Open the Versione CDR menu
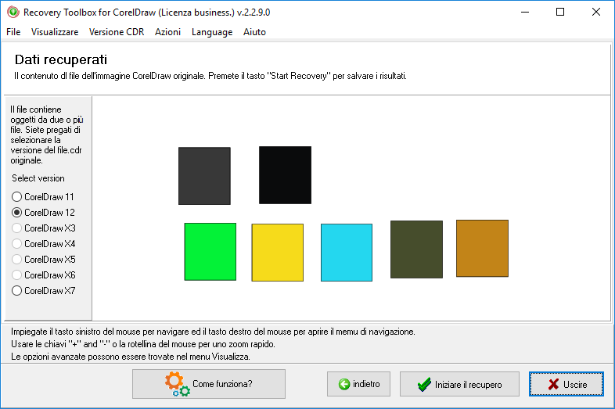This screenshot has height=409, width=615. [x=117, y=32]
